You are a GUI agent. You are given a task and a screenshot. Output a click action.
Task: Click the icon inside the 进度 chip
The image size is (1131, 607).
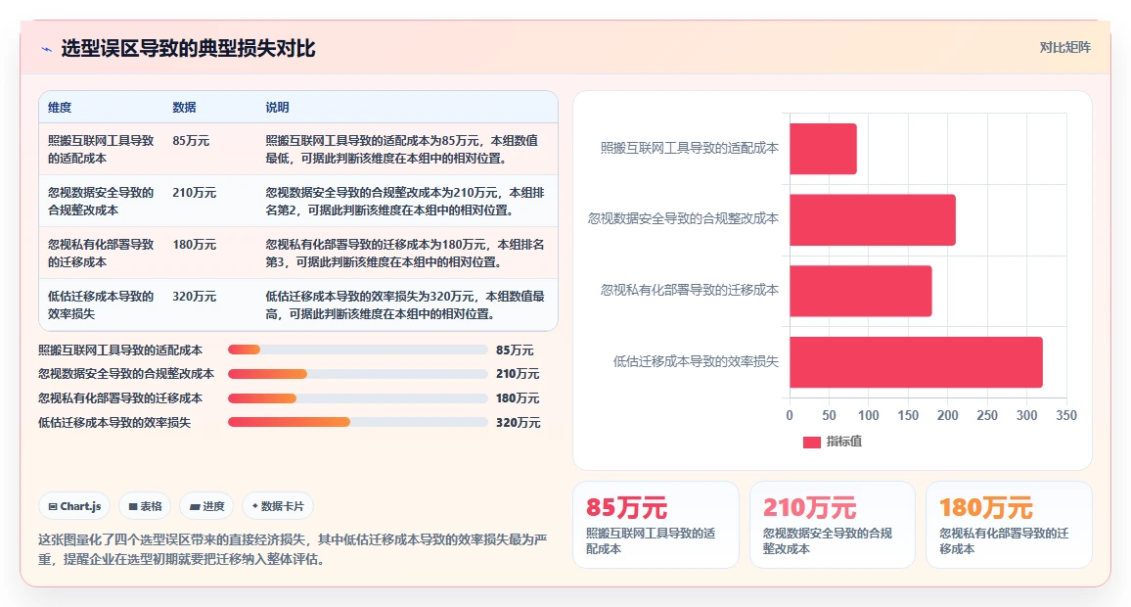tap(194, 507)
